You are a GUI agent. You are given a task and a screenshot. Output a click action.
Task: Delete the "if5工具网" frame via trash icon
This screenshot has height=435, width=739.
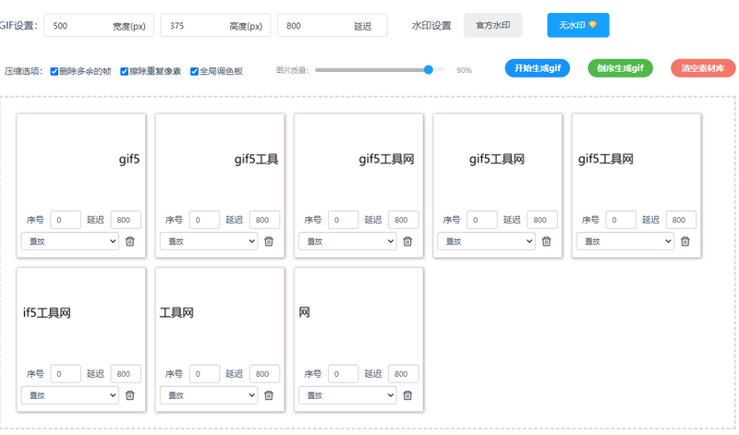click(x=130, y=395)
